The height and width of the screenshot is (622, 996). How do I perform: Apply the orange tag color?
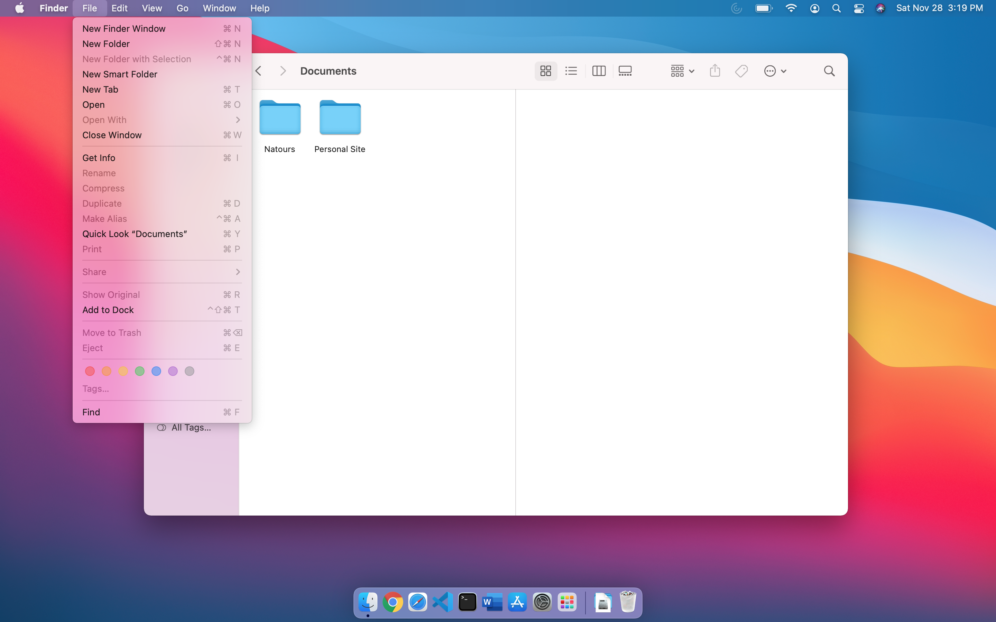tap(106, 371)
